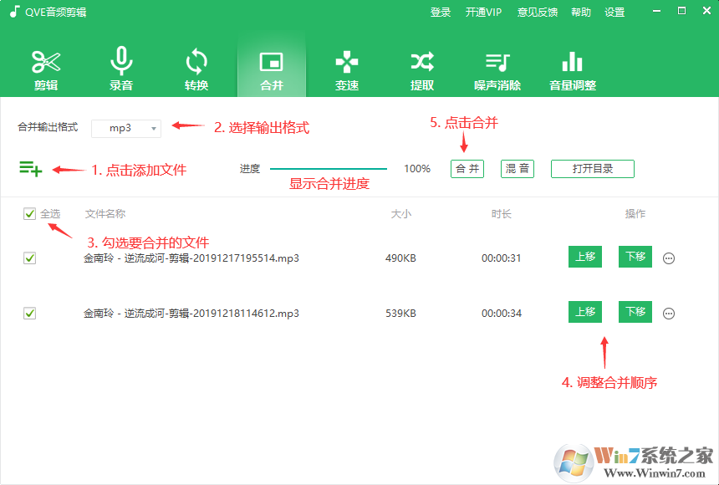
Task: Uncheck the first mp3 file checkbox
Action: point(29,258)
